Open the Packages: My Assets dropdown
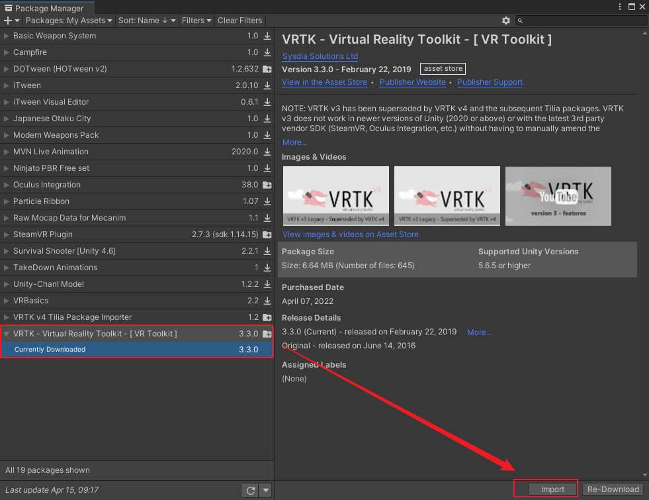Viewport: 649px width, 500px height. [x=69, y=21]
